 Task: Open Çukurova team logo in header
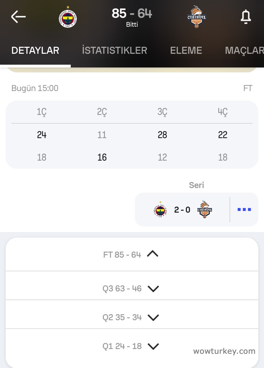pyautogui.click(x=197, y=17)
